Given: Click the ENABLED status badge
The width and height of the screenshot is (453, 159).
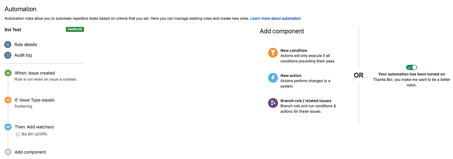Looking at the screenshot, I should [x=75, y=29].
